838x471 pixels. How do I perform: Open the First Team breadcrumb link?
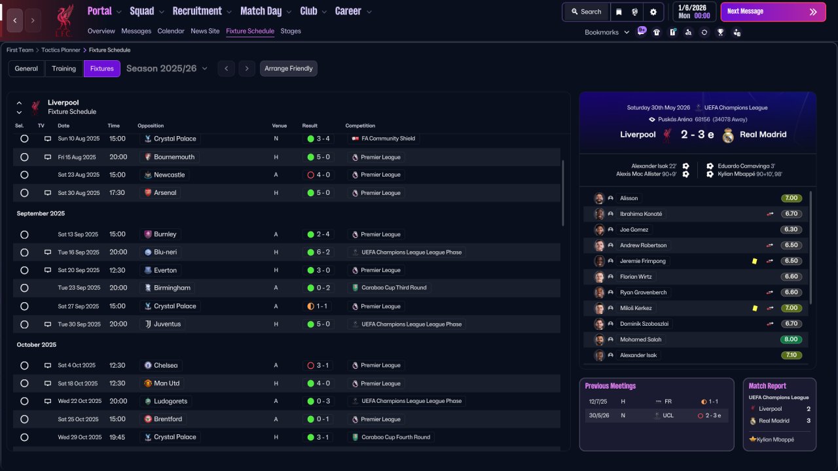(20, 50)
